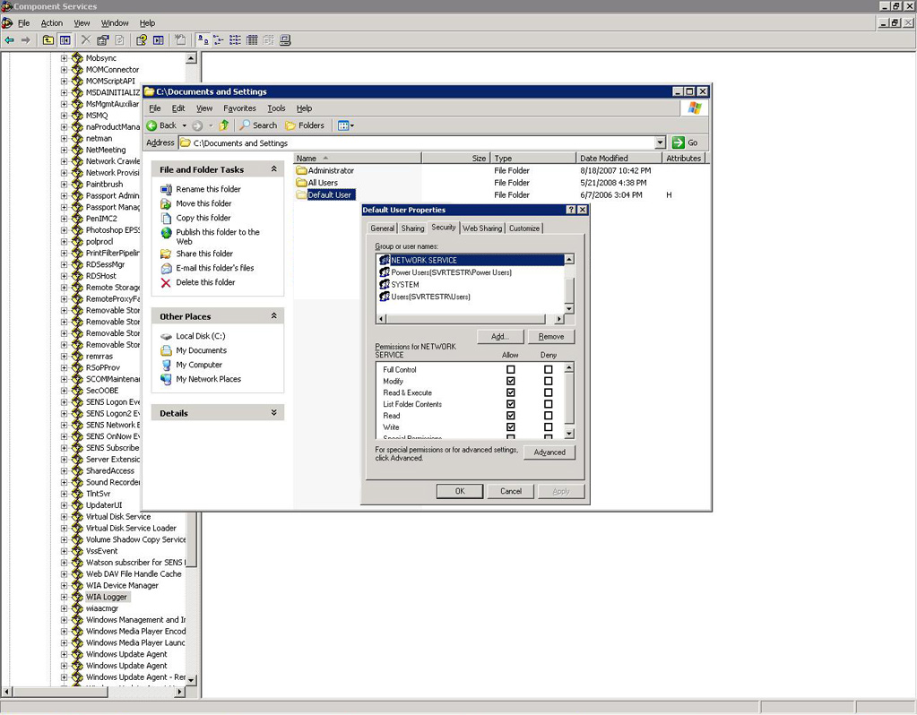
Task: Check Deny for Read & Execute
Action: 548,392
